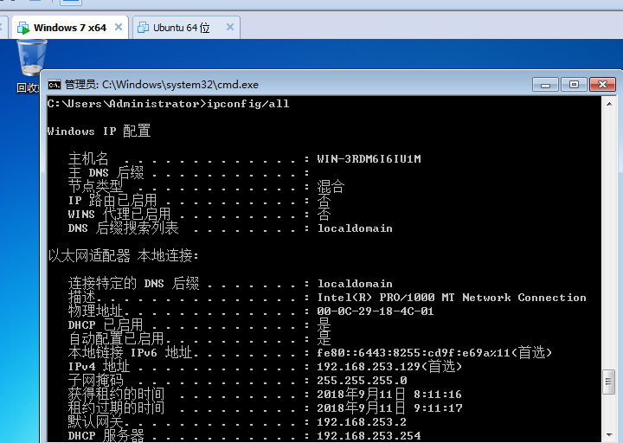Close the Ubuntu 64 位 tab
This screenshot has width=623, height=443.
coord(230,27)
